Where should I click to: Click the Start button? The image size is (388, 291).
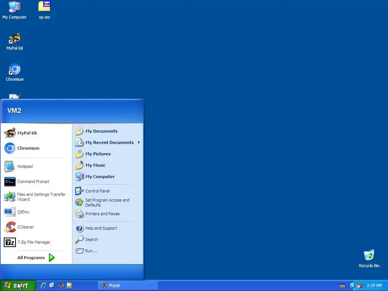point(18,286)
